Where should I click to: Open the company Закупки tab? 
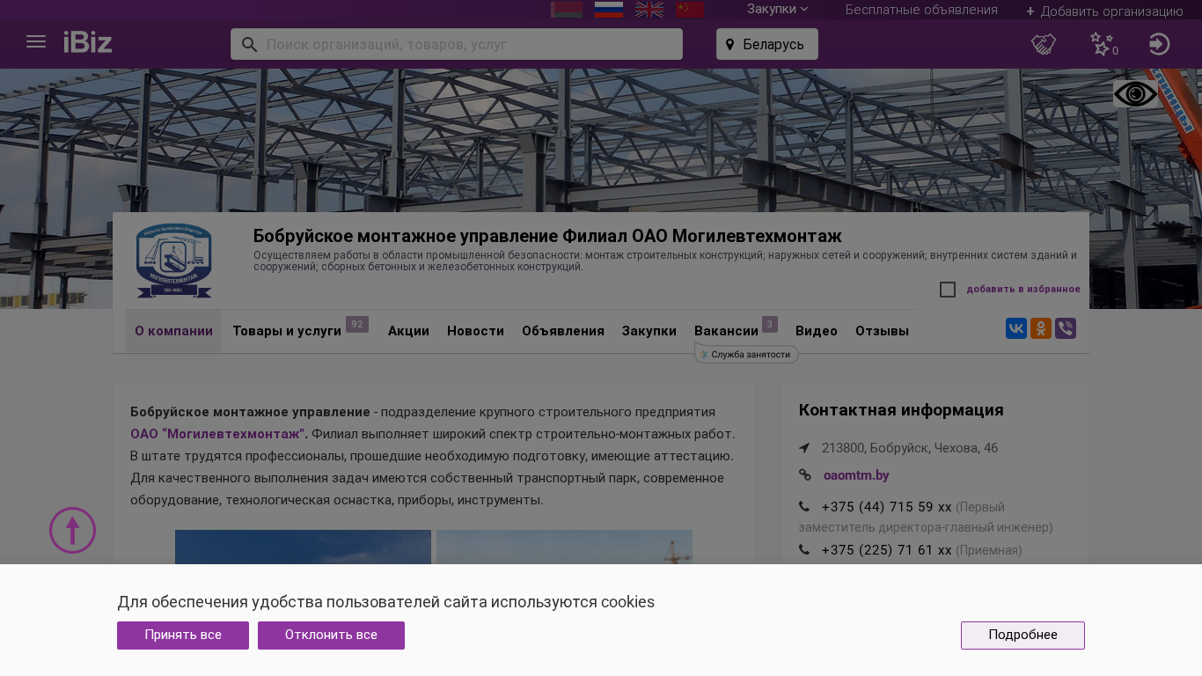click(649, 331)
